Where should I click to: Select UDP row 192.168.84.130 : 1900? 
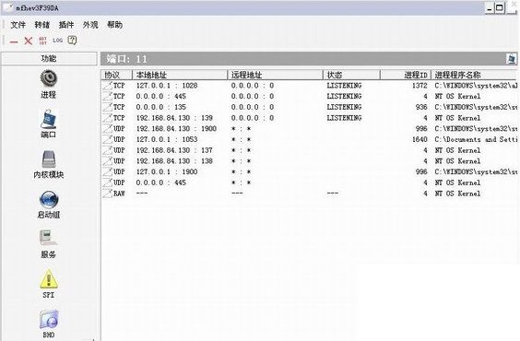pyautogui.click(x=310, y=129)
